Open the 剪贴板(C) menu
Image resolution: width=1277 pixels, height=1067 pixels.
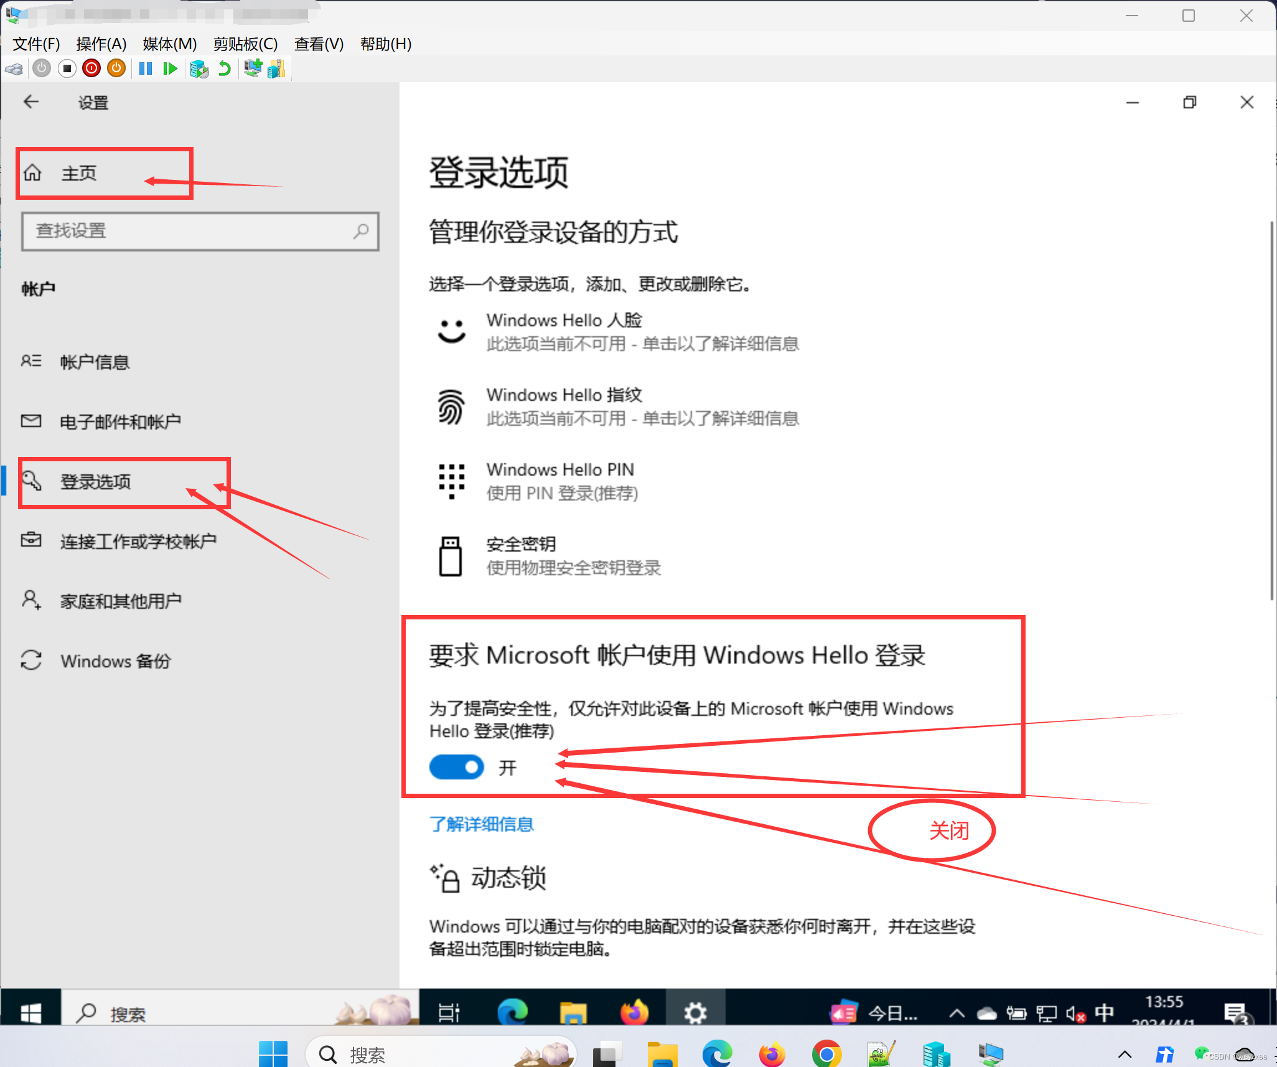pyautogui.click(x=245, y=44)
